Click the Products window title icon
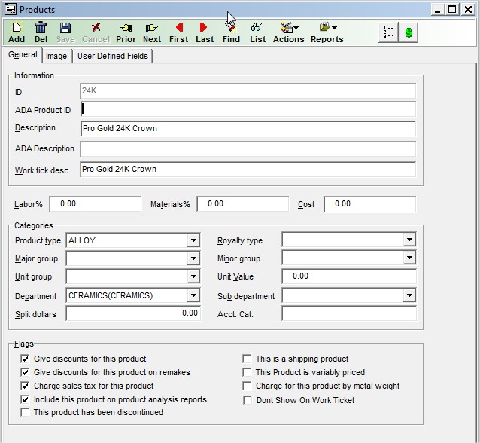This screenshot has width=480, height=443. pyautogui.click(x=10, y=9)
